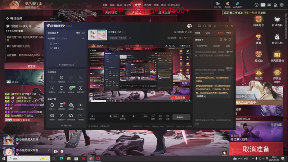
Task: Open the 英雄 heroes tab in game
Action: 105,5
